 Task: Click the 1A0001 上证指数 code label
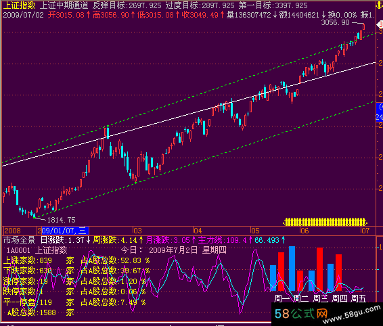click(x=37, y=250)
